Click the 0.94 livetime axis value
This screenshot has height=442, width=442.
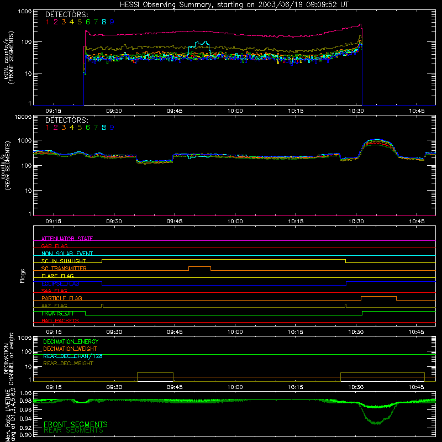(25, 419)
